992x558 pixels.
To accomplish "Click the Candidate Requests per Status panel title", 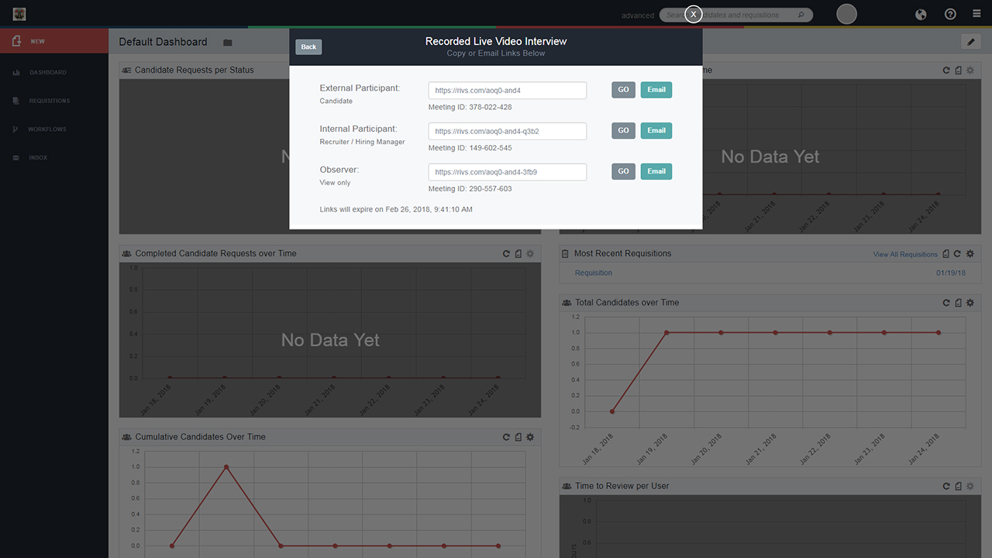I will point(195,70).
